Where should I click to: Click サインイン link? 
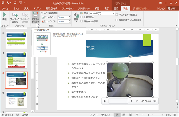161,8
